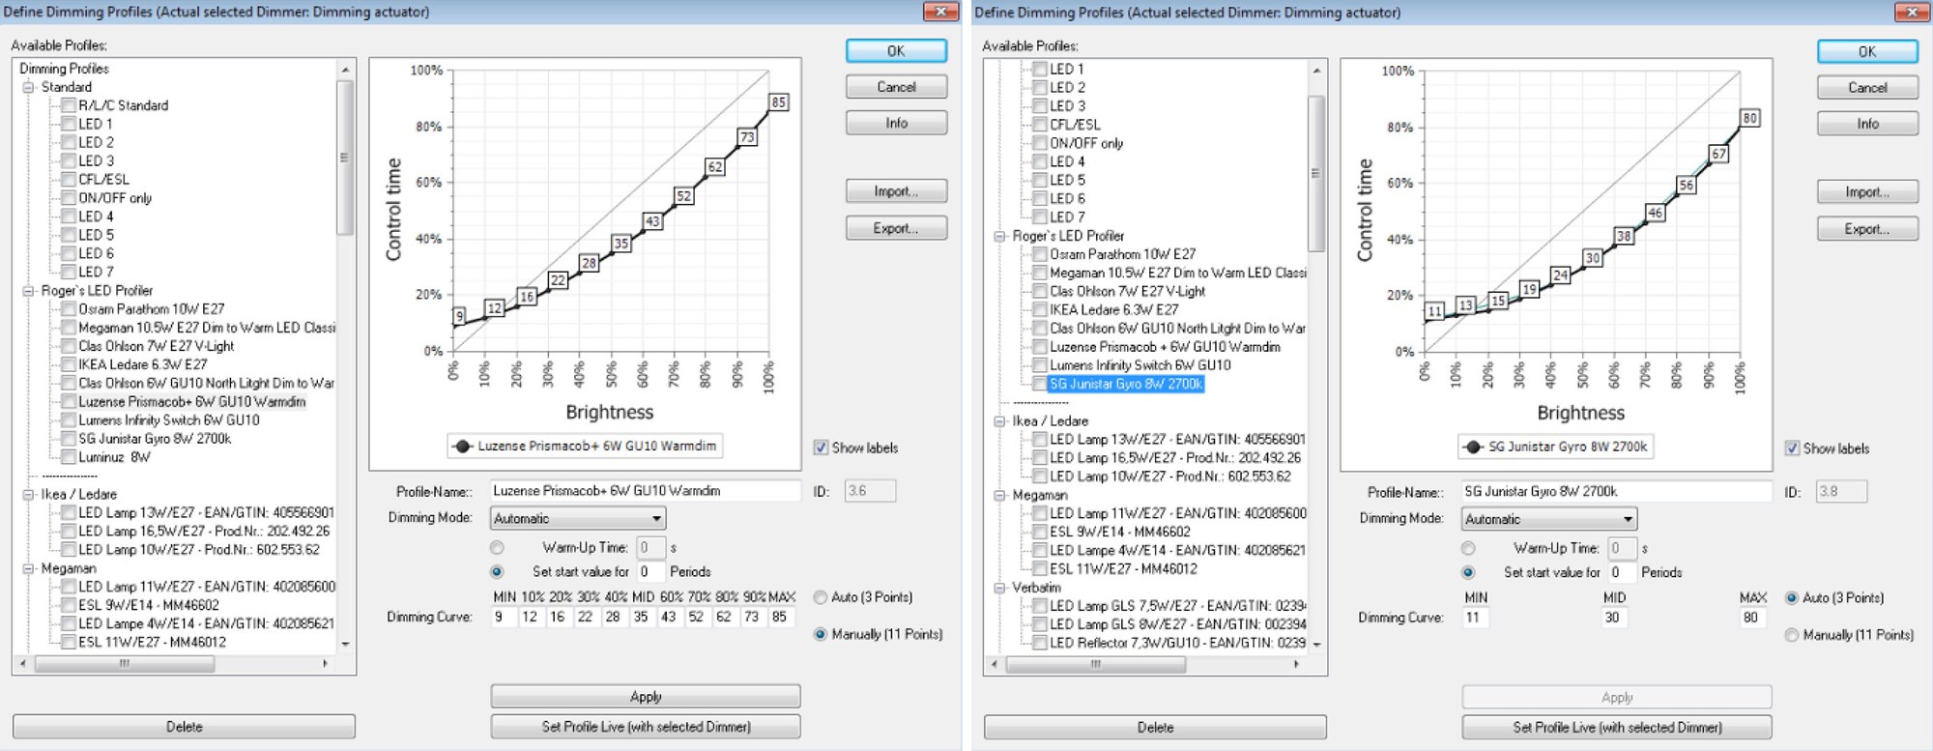Select Lumens Infinity Switch 6W GU10 in left tree
Screen dimensions: 1933x751
coord(169,420)
